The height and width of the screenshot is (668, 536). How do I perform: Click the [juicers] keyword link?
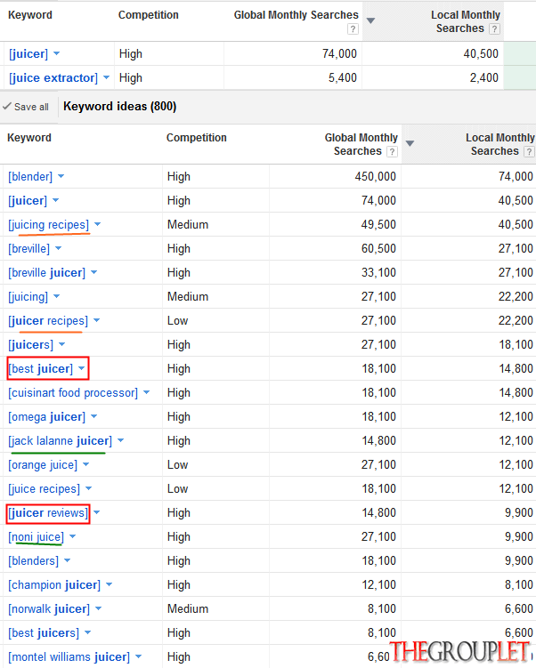[x=30, y=344]
